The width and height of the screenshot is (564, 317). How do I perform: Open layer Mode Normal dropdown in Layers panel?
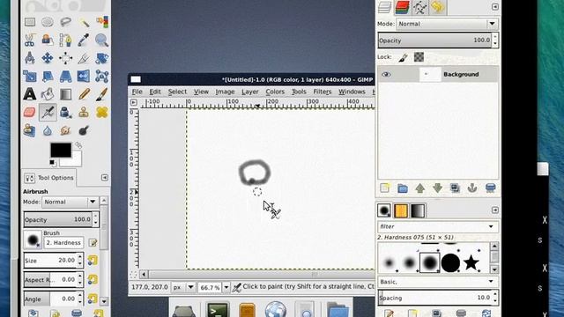pos(447,24)
